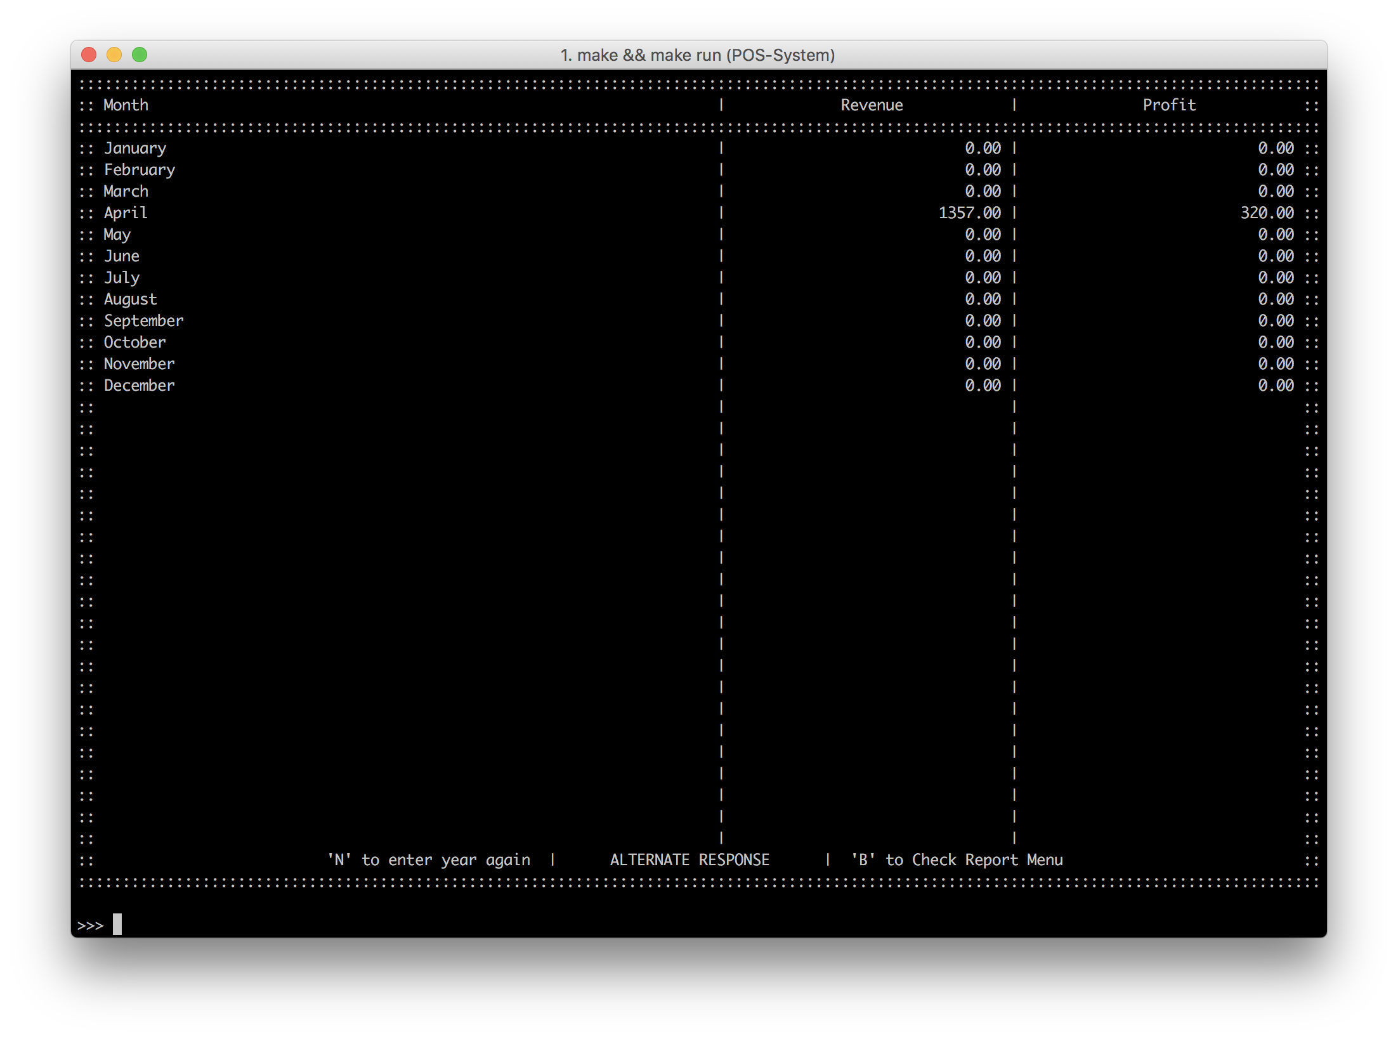Click the 'September' row label
Screen dimensions: 1398x1039
[144, 321]
